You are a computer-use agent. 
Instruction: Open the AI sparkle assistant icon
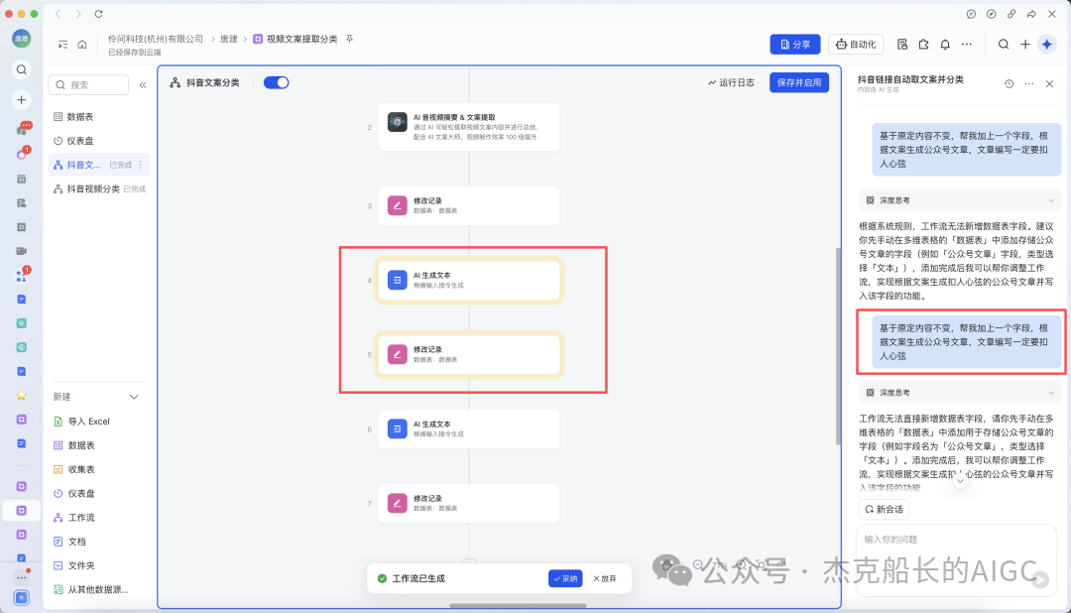point(1046,45)
